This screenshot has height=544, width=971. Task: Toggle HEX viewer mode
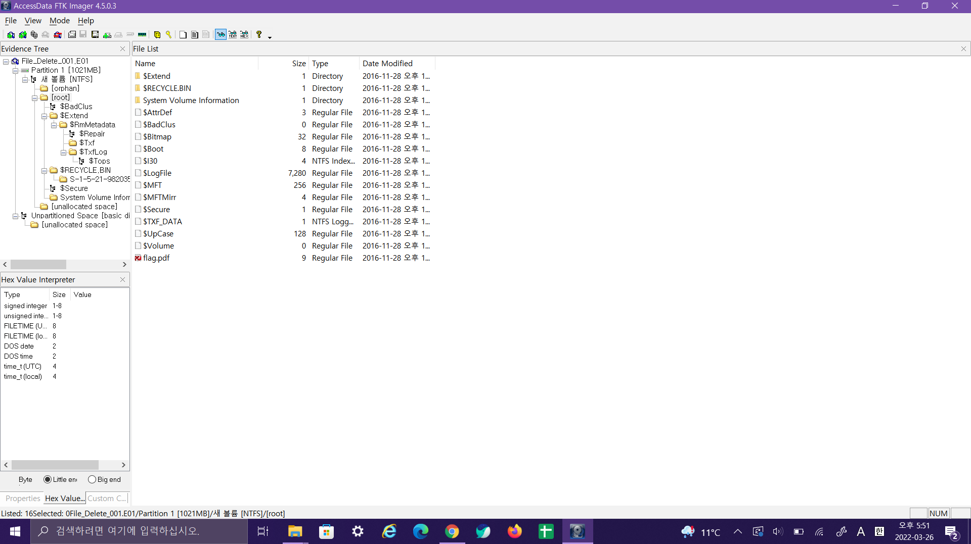tap(245, 35)
